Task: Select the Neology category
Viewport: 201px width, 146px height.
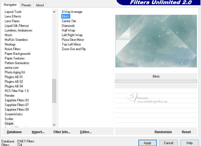Action: [10, 44]
